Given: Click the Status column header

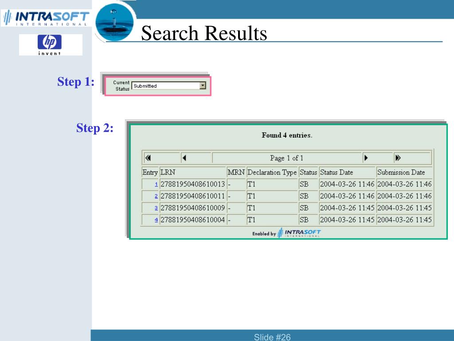Looking at the screenshot, I should tap(309, 173).
